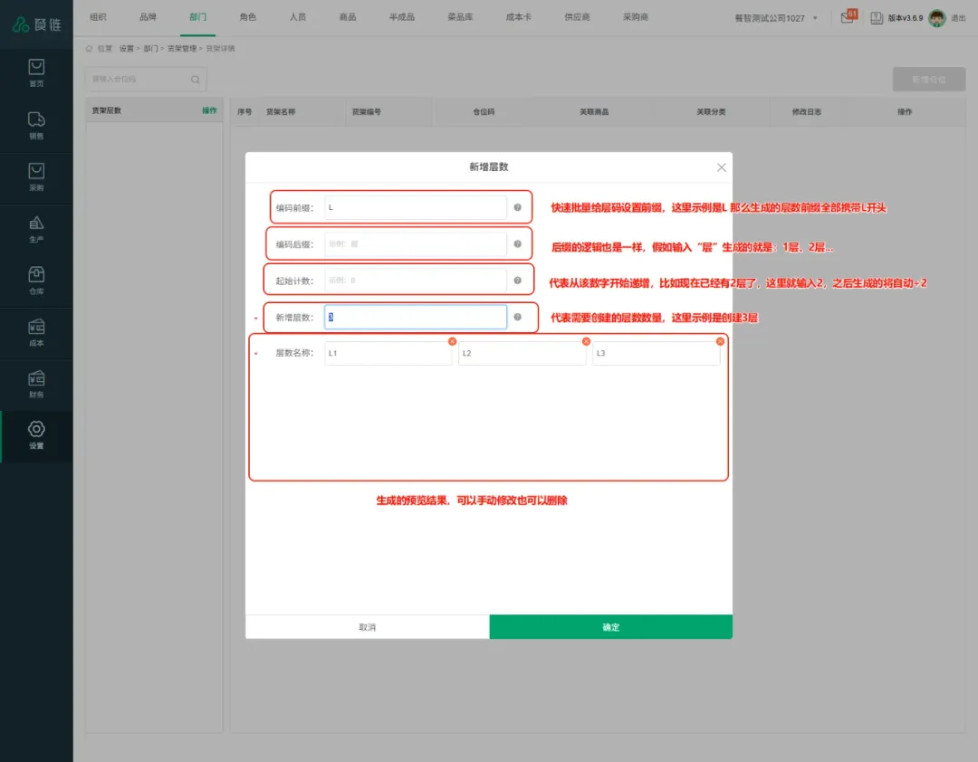The height and width of the screenshot is (762, 978).
Task: Click the L2 layer name input
Action: pos(522,353)
